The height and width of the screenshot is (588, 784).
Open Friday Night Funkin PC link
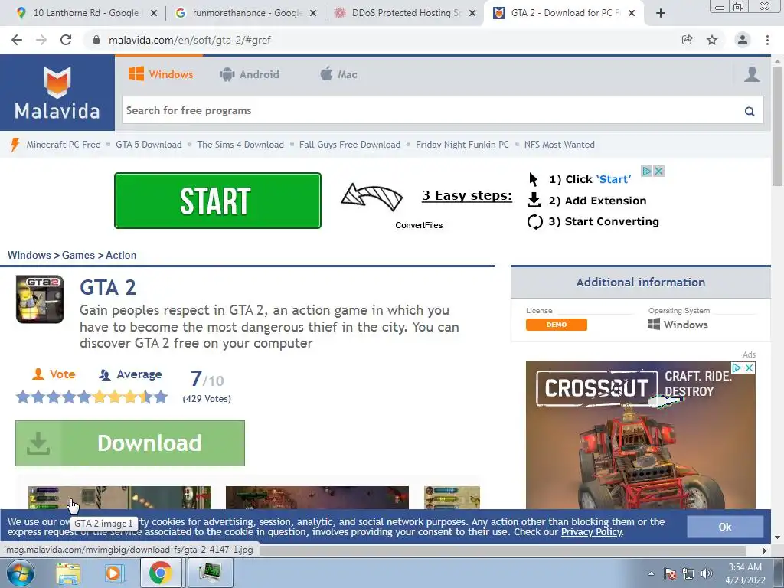click(x=462, y=145)
